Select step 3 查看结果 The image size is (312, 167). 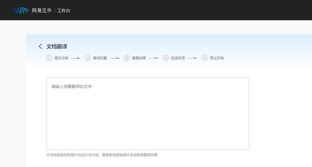coord(135,58)
